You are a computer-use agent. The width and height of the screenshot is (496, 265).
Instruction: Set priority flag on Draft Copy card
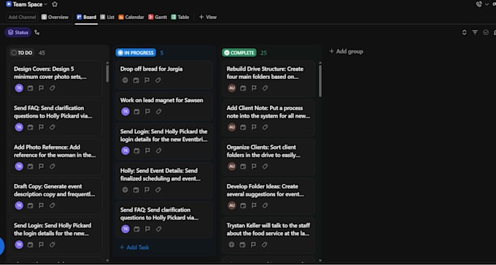coord(41,205)
